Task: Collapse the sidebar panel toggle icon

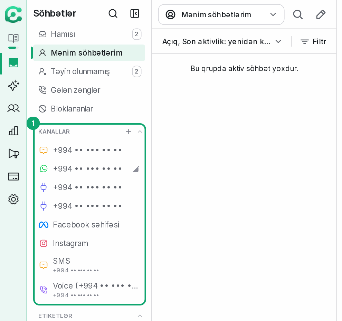Action: click(x=135, y=13)
